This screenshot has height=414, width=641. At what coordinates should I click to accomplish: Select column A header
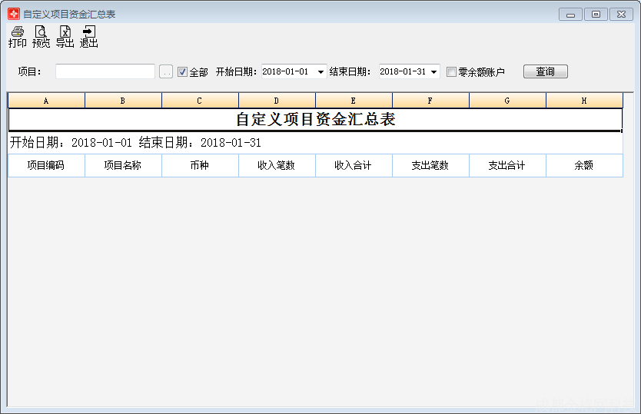46,101
